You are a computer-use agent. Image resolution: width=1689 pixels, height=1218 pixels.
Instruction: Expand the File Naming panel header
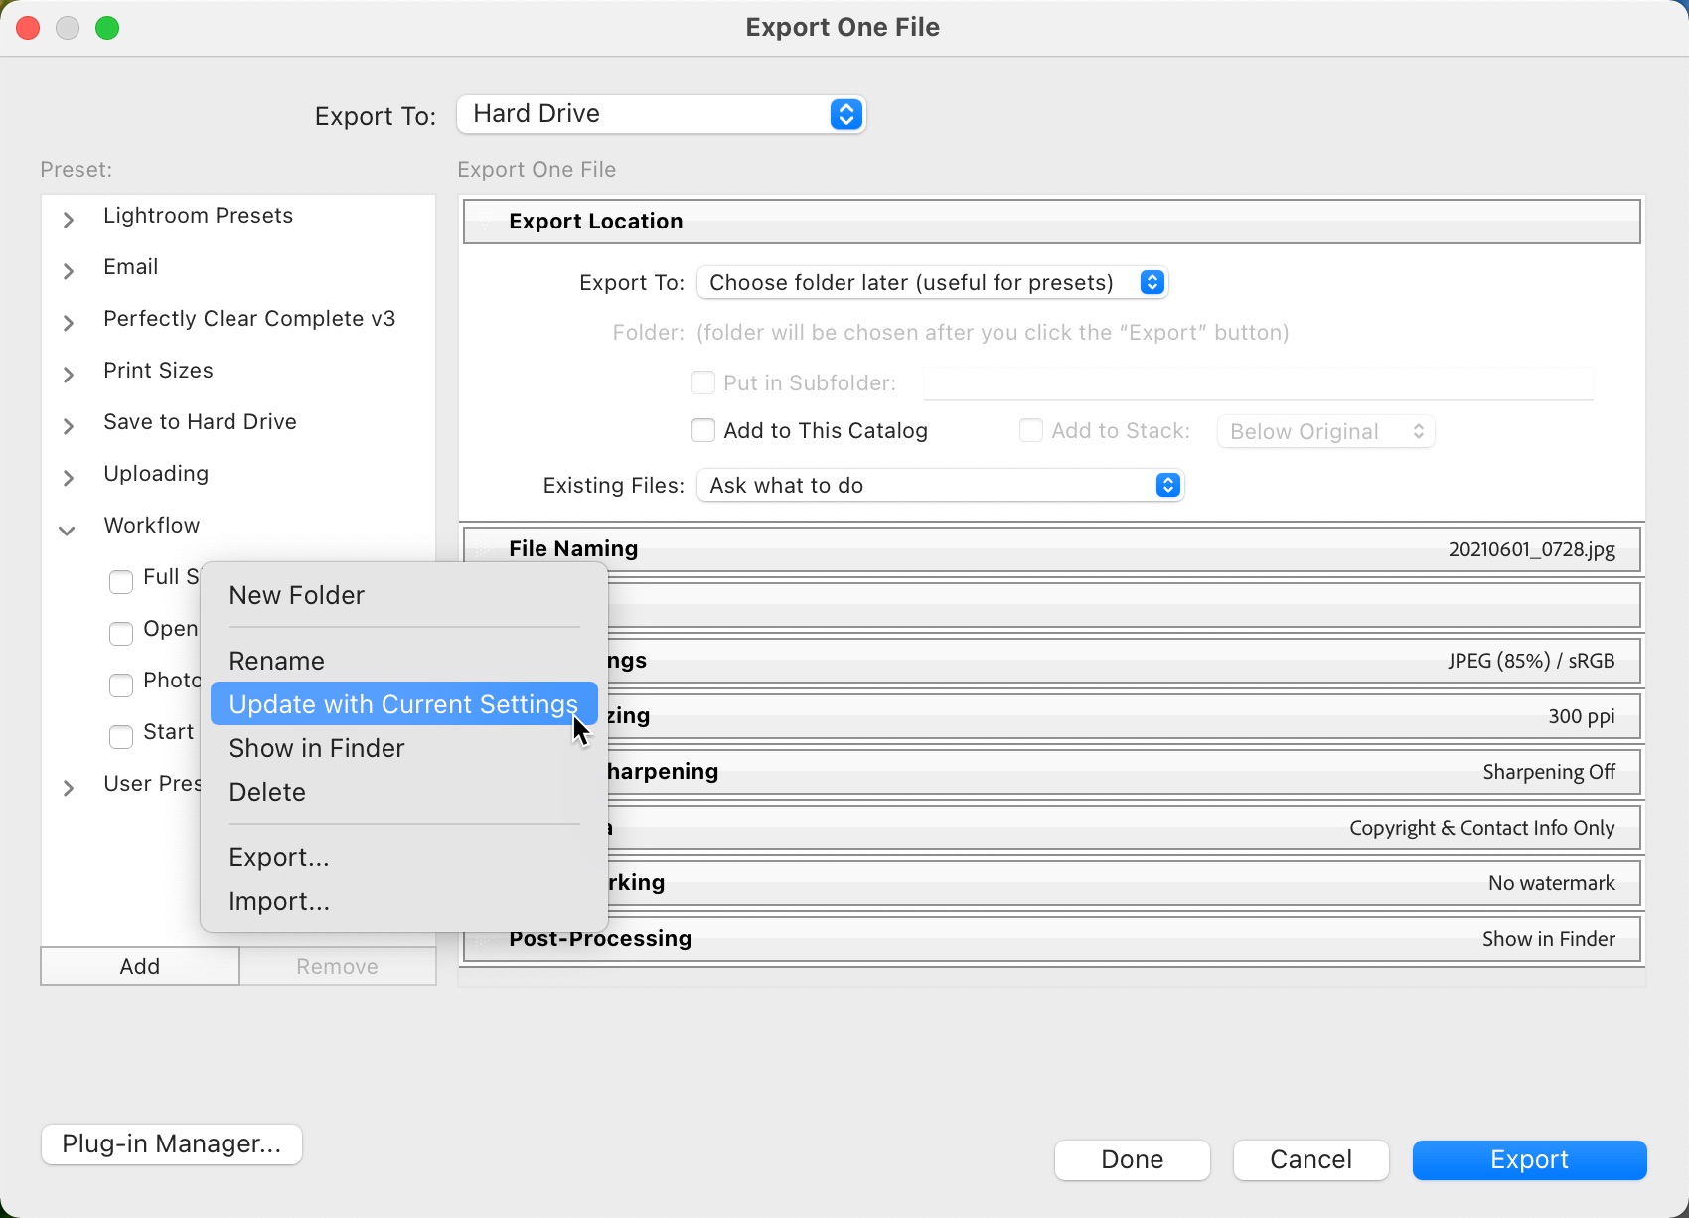[x=1051, y=549]
